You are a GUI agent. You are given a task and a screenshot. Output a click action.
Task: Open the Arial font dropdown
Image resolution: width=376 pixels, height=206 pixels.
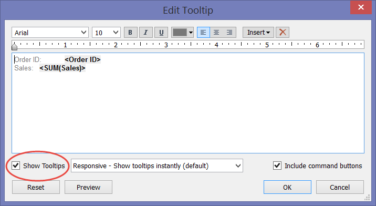click(50, 33)
